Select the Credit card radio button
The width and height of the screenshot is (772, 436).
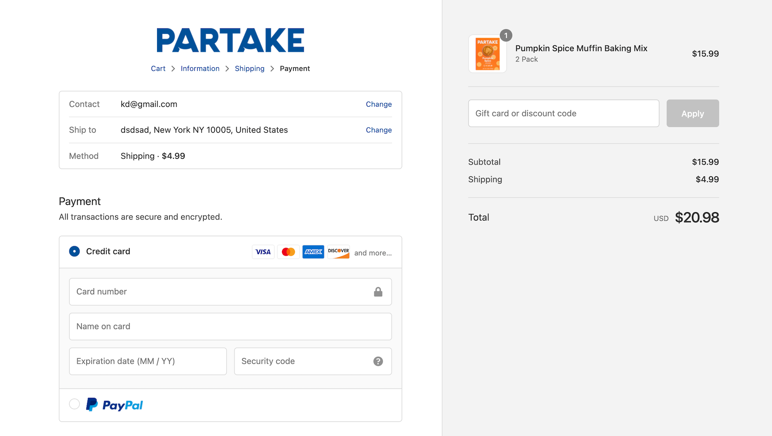point(74,251)
